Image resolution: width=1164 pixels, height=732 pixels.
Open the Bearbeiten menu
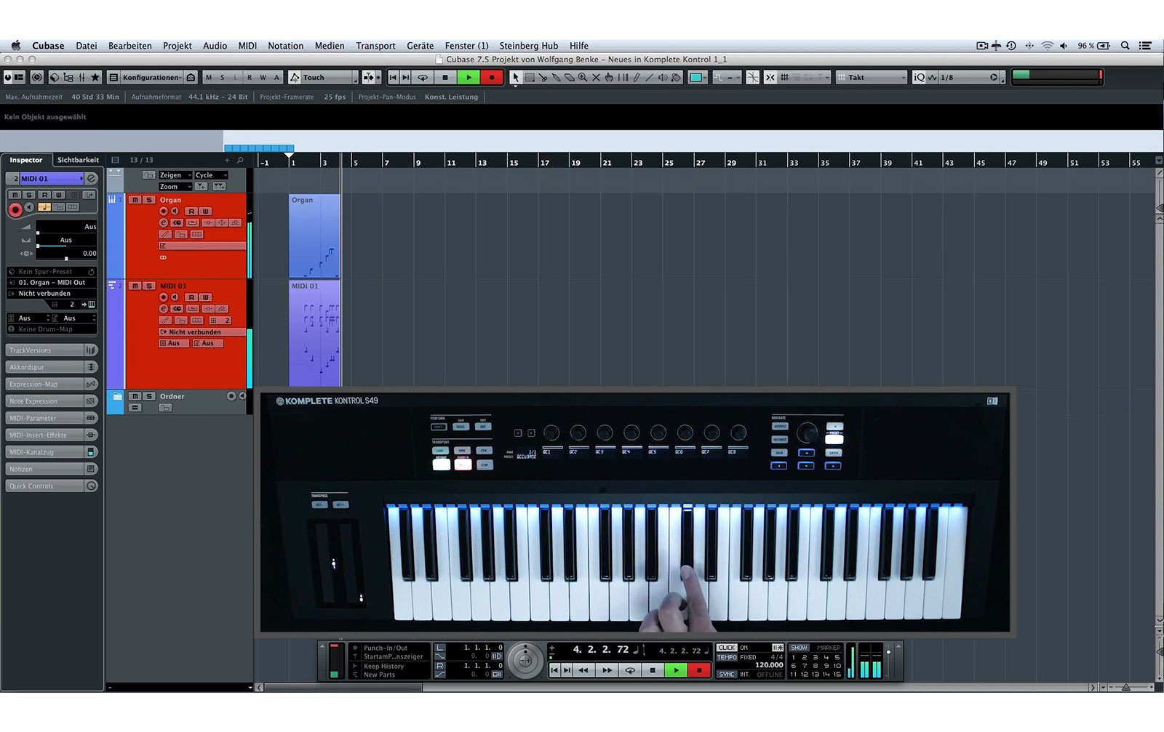coord(130,45)
